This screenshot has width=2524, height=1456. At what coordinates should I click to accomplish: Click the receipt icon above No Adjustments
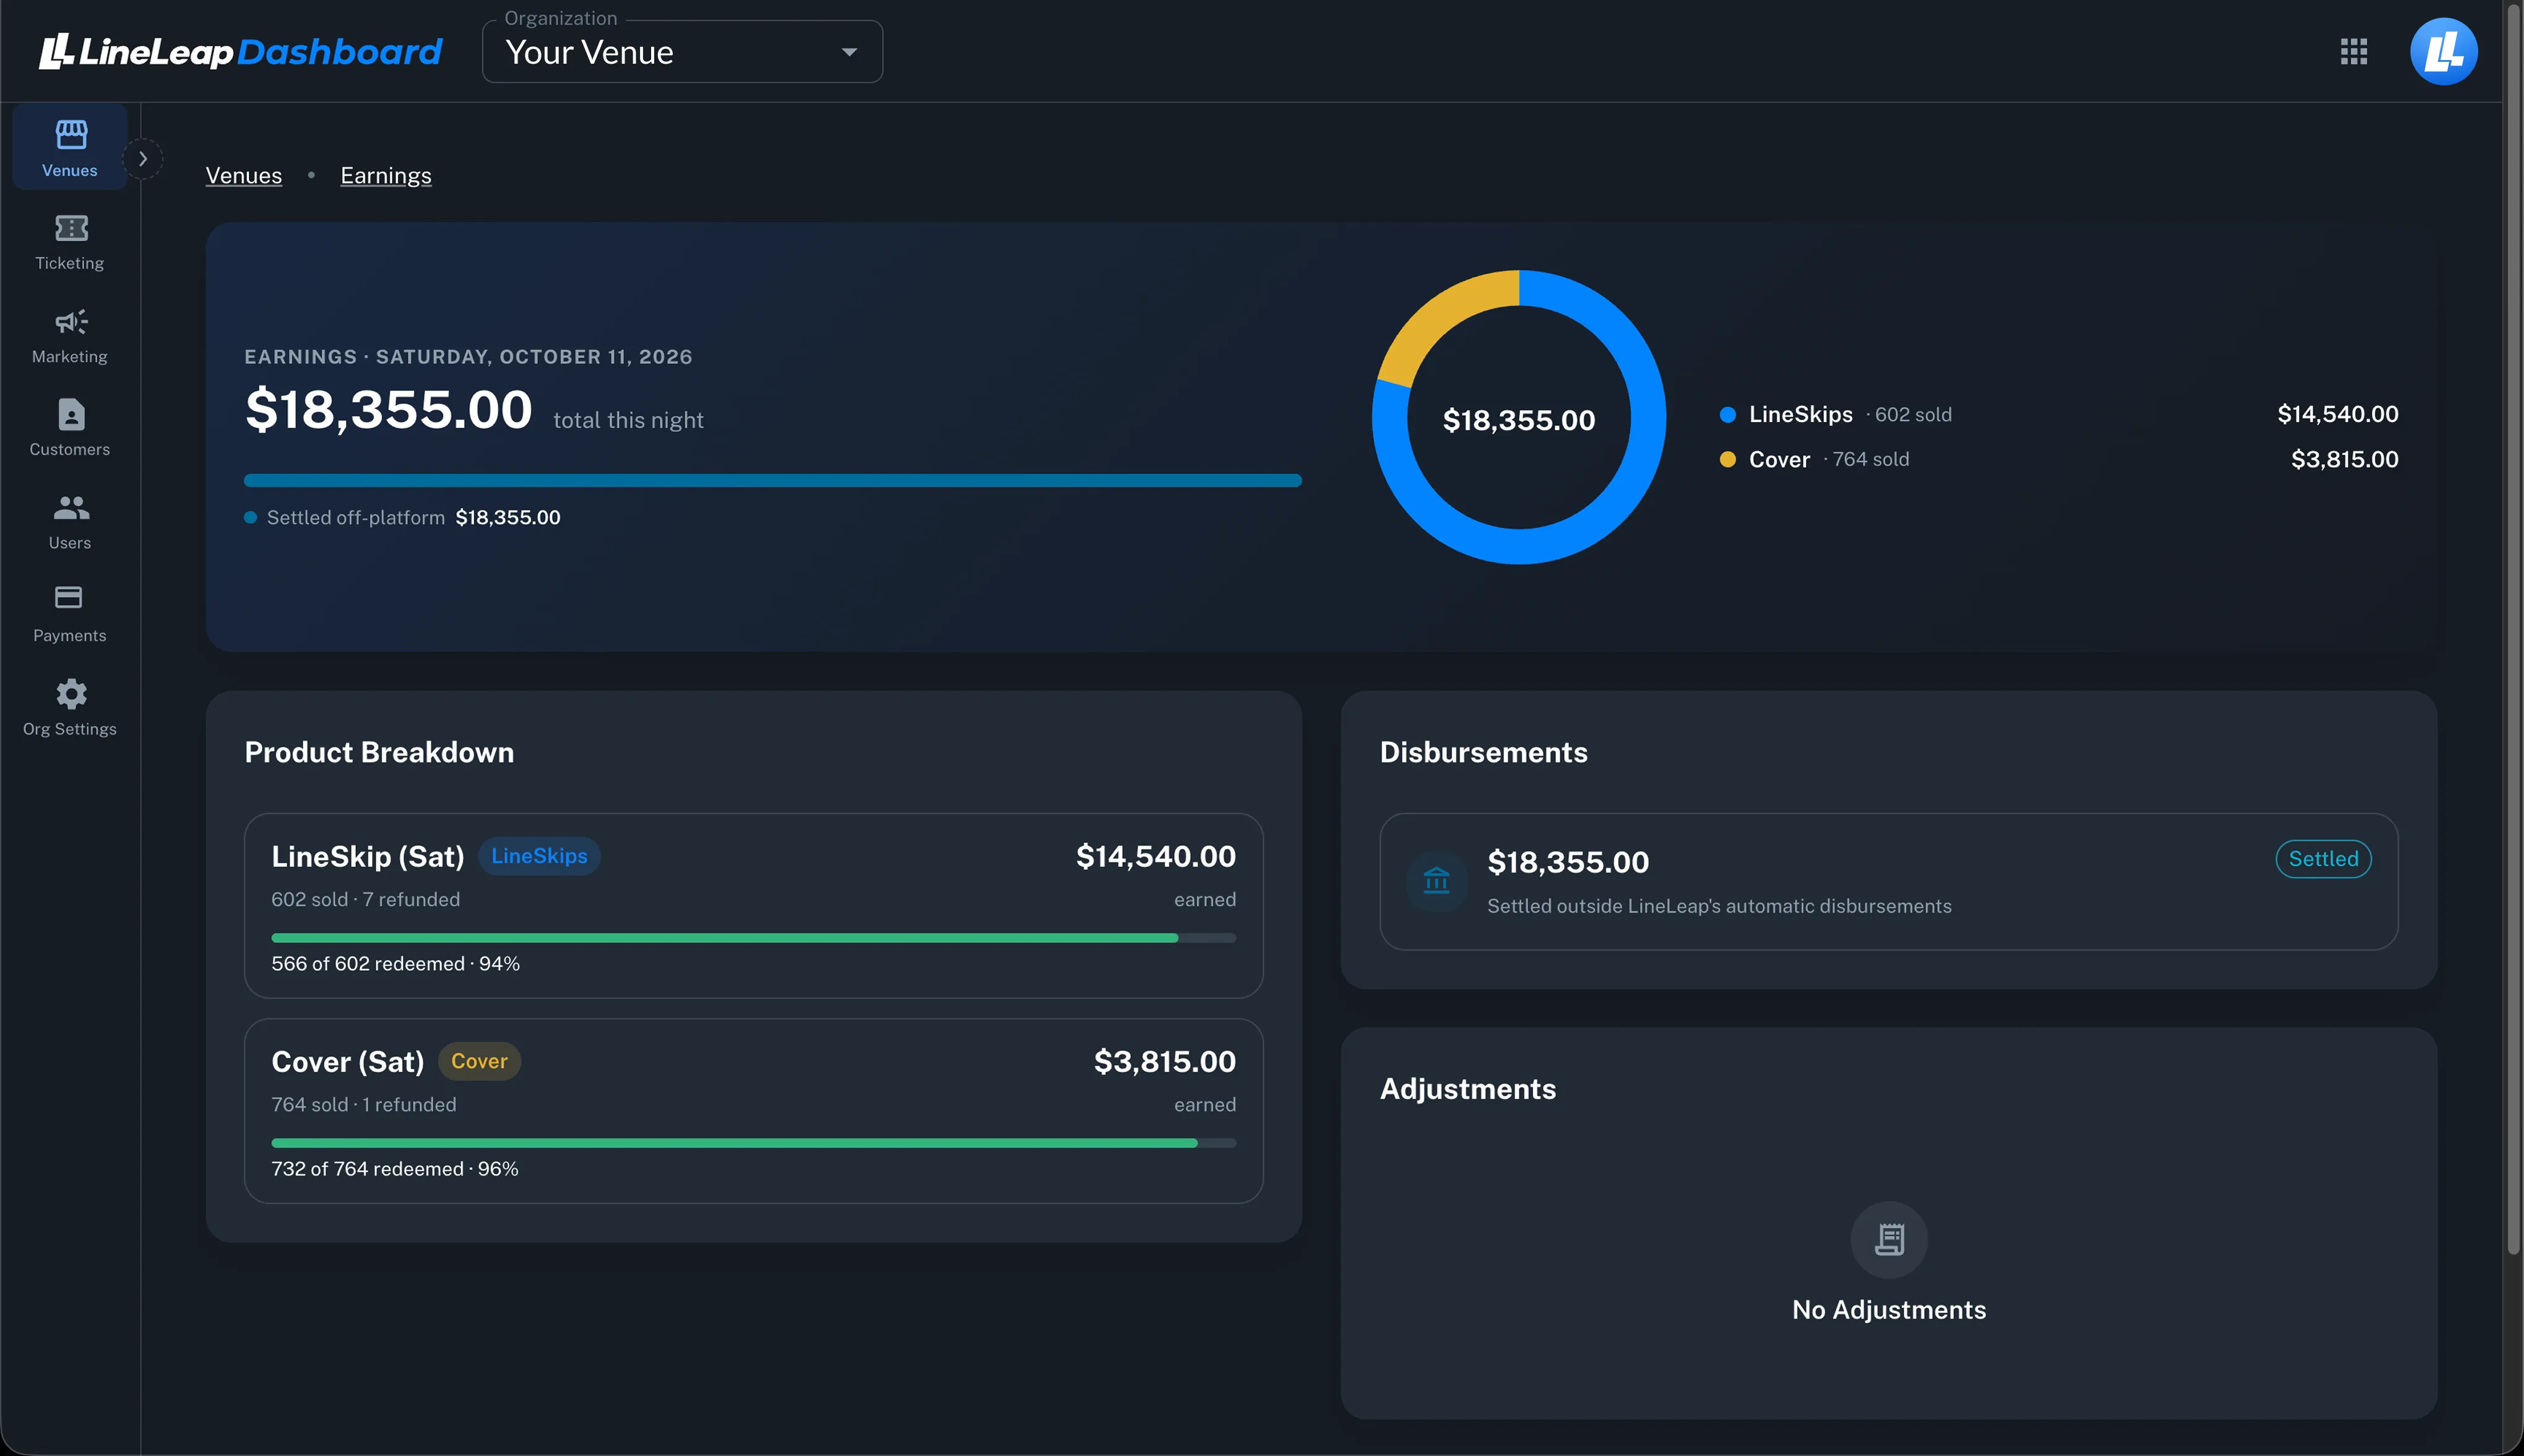[x=1888, y=1239]
